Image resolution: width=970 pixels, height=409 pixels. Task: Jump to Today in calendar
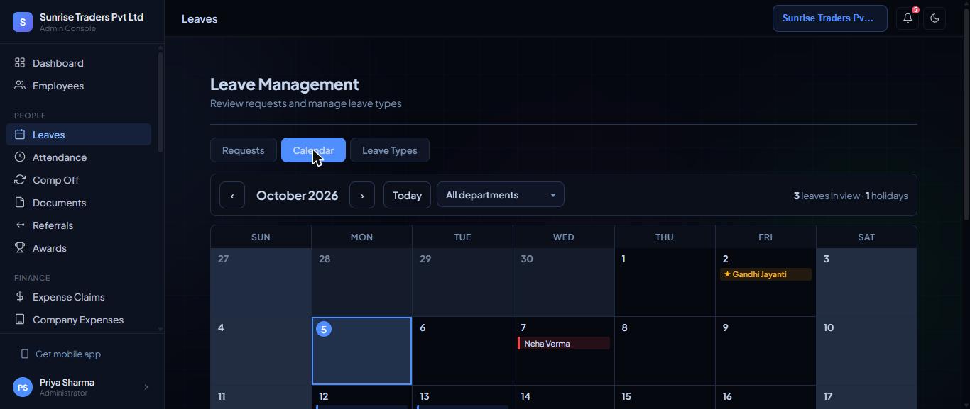pyautogui.click(x=407, y=196)
